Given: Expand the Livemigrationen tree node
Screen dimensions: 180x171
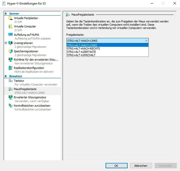Looking at the screenshot, I should point(6,43).
